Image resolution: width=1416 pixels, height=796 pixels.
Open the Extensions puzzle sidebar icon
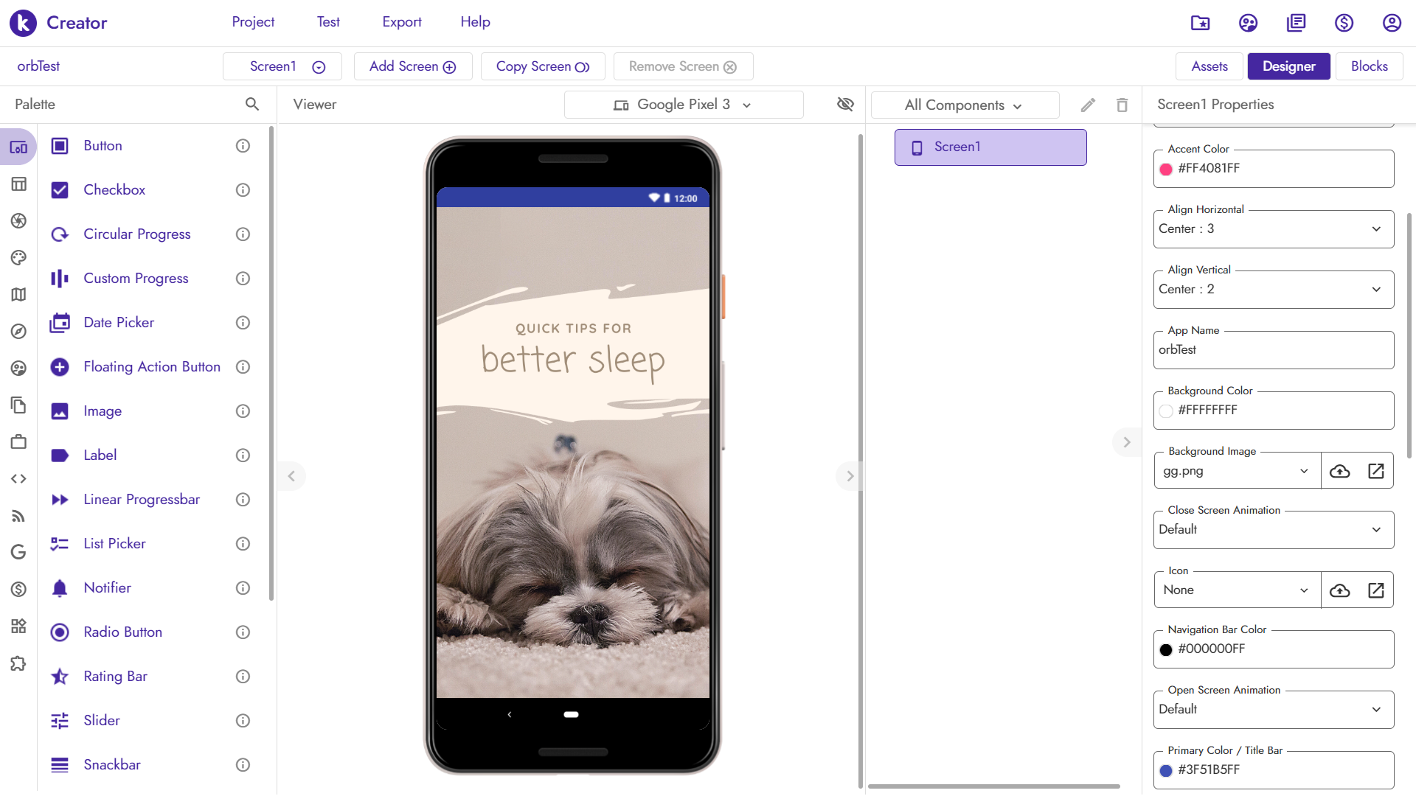click(x=18, y=663)
